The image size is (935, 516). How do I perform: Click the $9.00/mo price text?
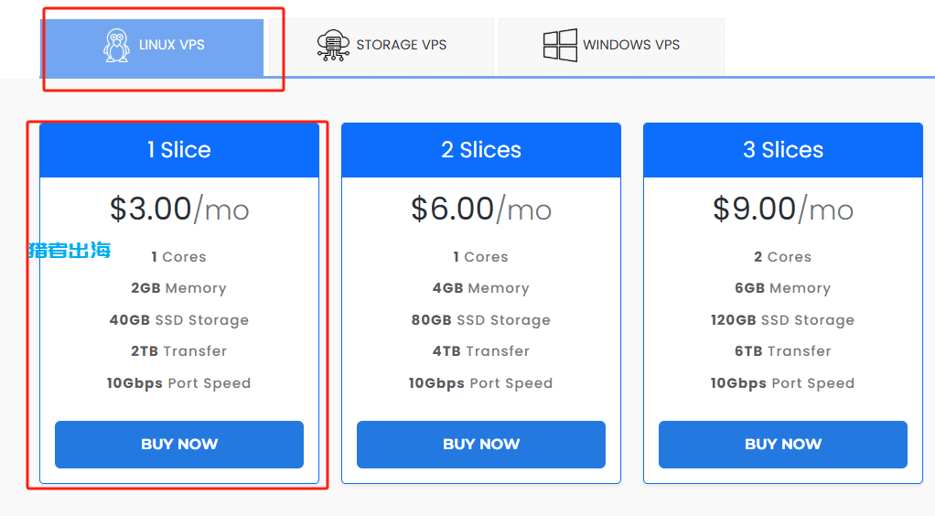783,210
